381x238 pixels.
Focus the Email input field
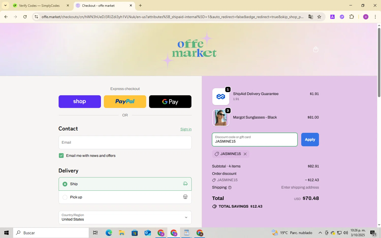125,142
